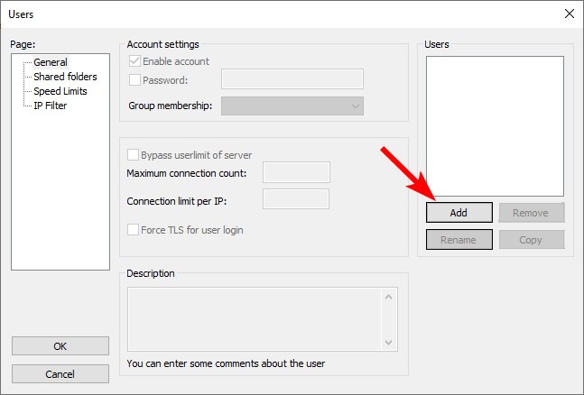This screenshot has width=584, height=395.
Task: Click the Description scrollbar up arrow
Action: pyautogui.click(x=388, y=297)
